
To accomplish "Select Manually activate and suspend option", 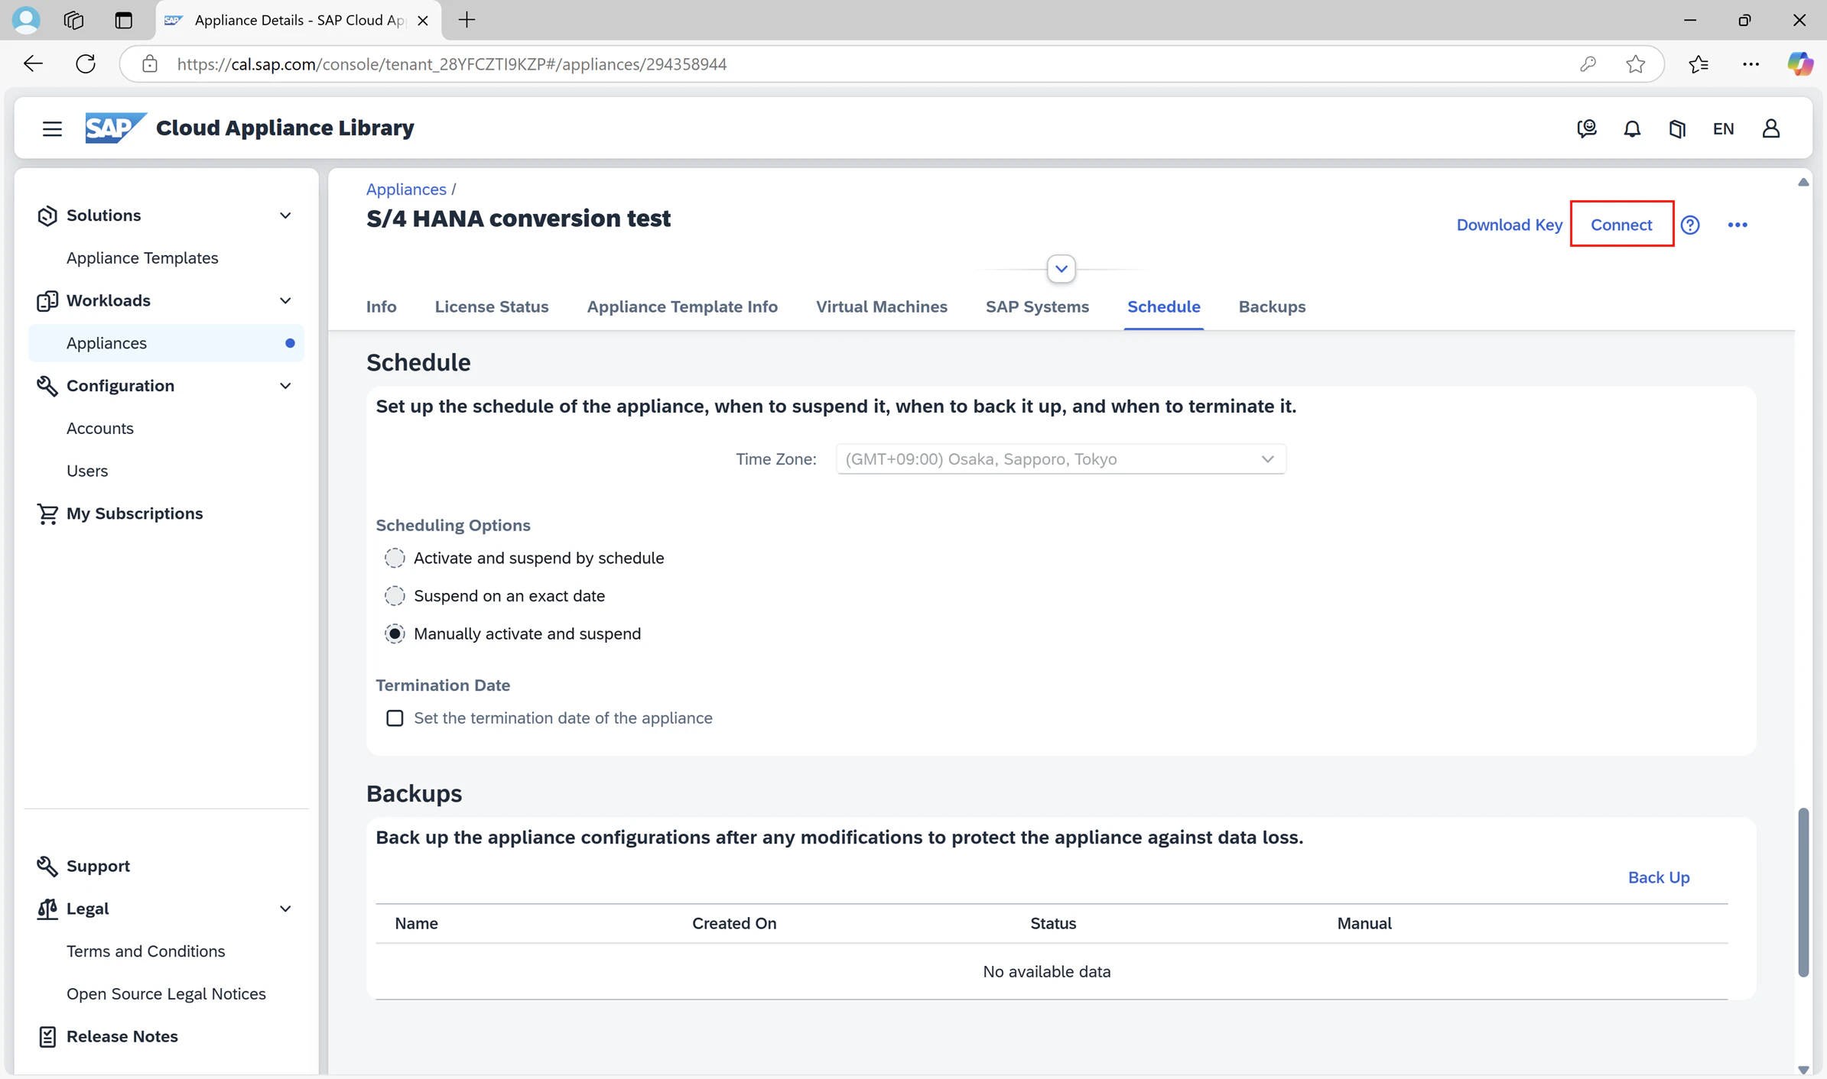I will click(395, 634).
